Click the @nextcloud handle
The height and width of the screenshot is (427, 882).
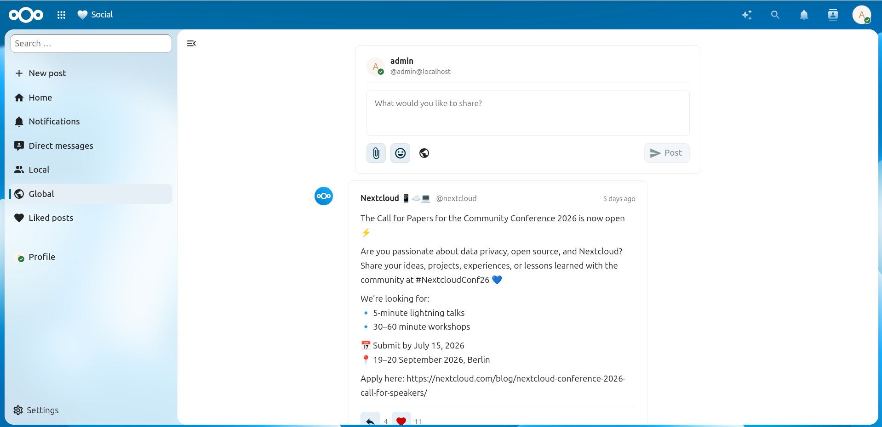click(456, 198)
